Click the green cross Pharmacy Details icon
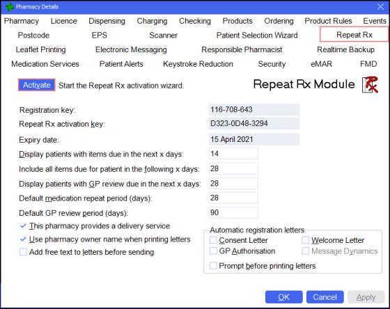Screen dimensions: 390x309 click(9, 7)
